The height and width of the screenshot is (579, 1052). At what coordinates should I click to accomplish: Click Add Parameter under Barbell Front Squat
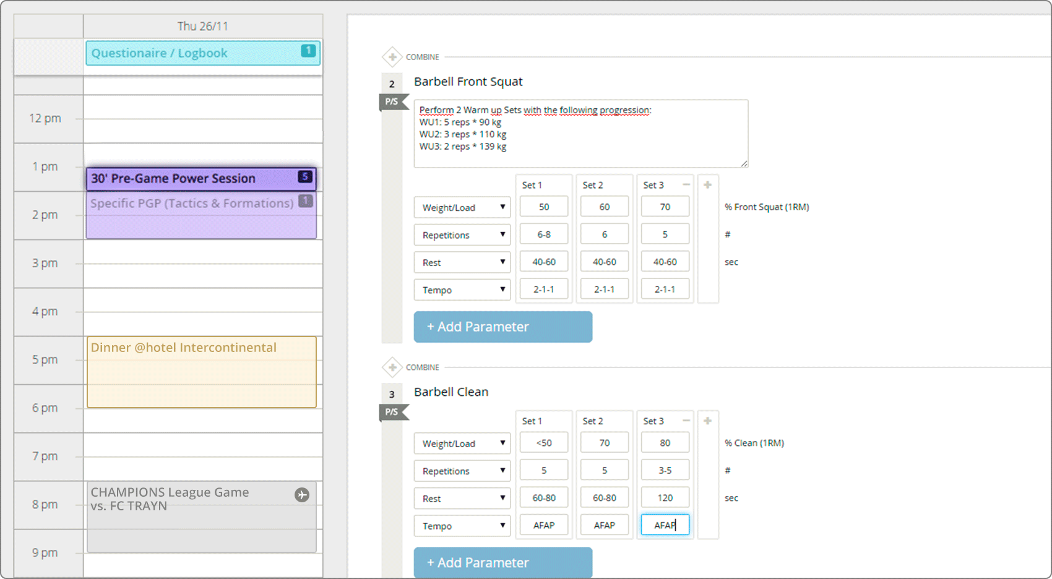point(502,327)
